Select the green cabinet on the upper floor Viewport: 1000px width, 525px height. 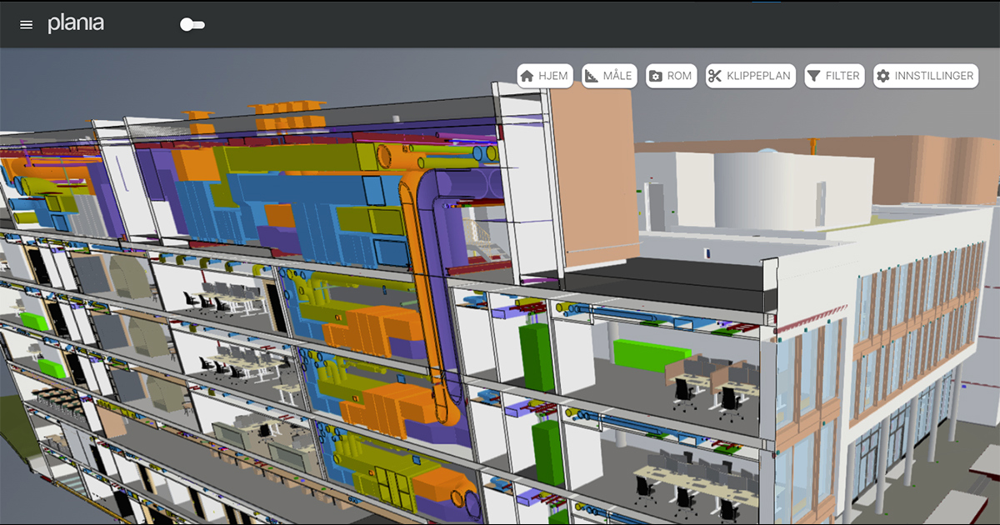coord(537,357)
